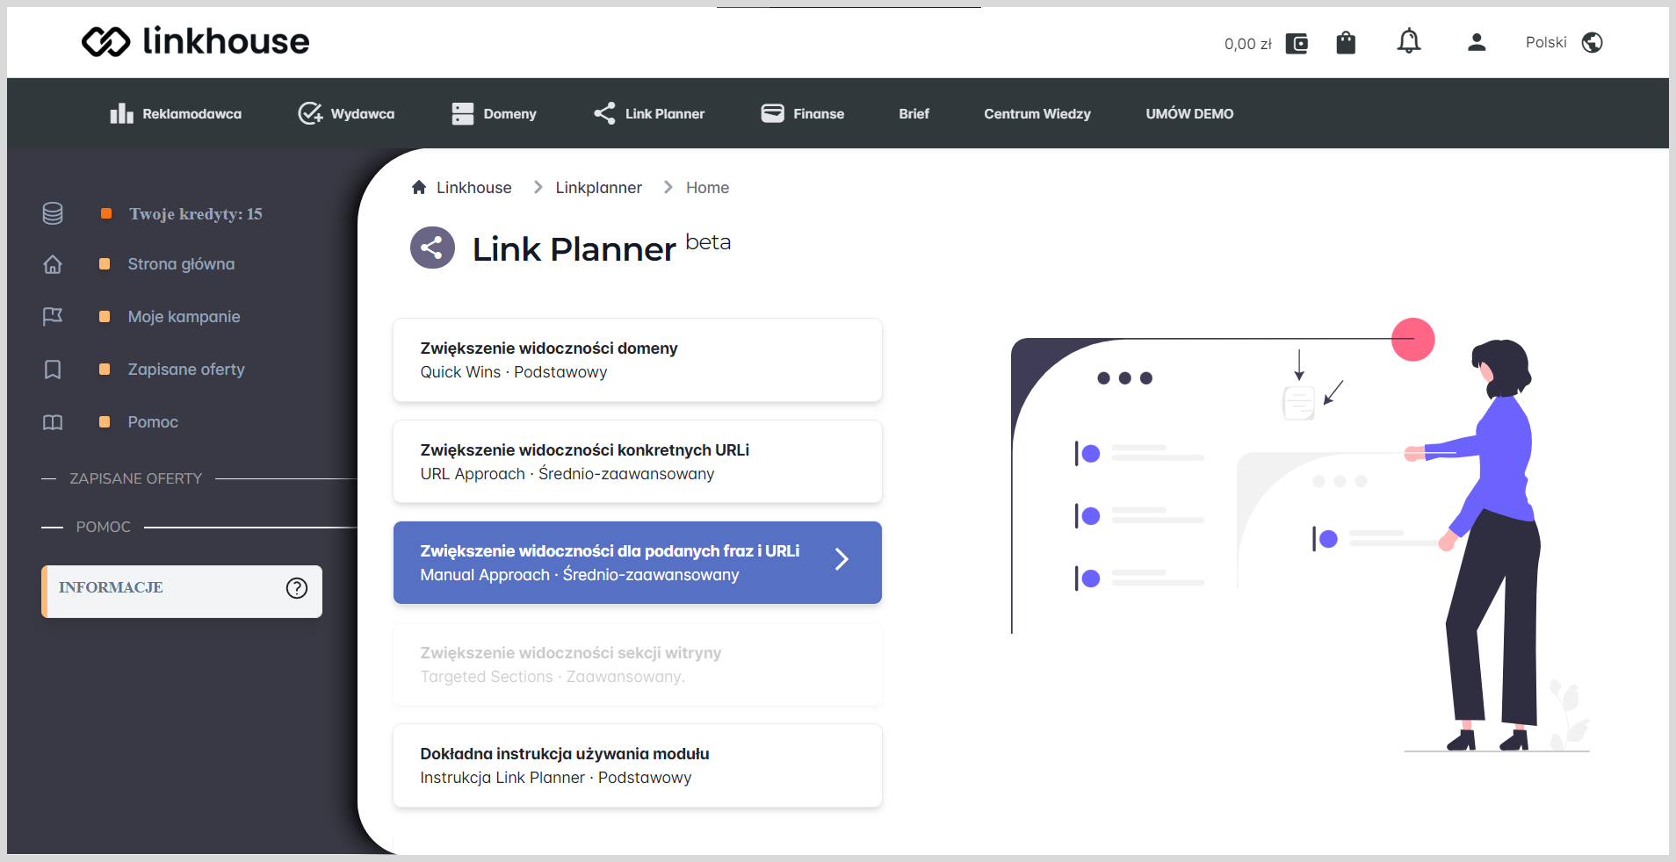Click the home icon in sidebar

click(x=53, y=264)
